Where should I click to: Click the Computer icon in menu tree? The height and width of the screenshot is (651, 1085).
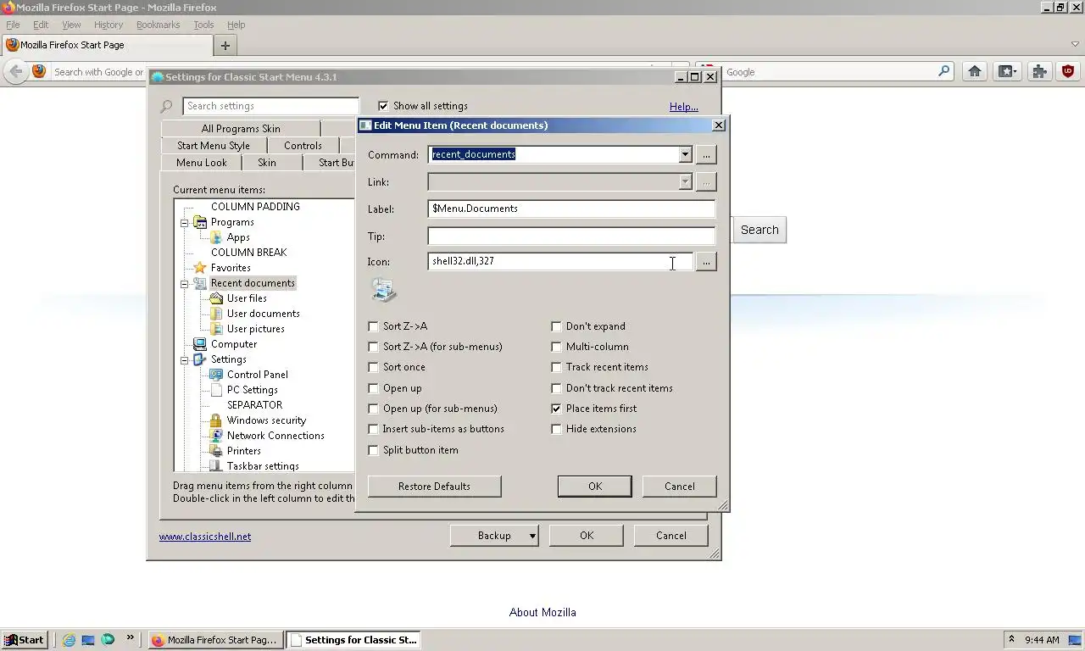[200, 344]
